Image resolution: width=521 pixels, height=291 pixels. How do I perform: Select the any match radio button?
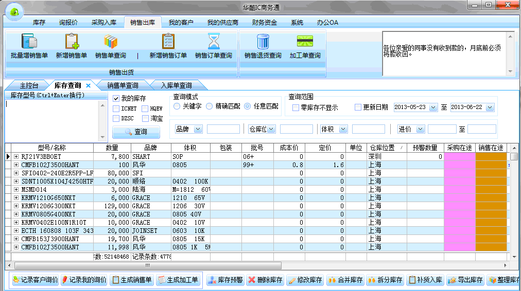click(x=247, y=106)
